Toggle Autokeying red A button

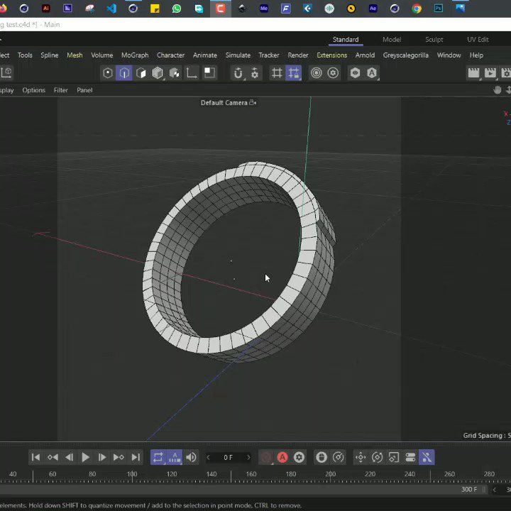click(x=282, y=457)
